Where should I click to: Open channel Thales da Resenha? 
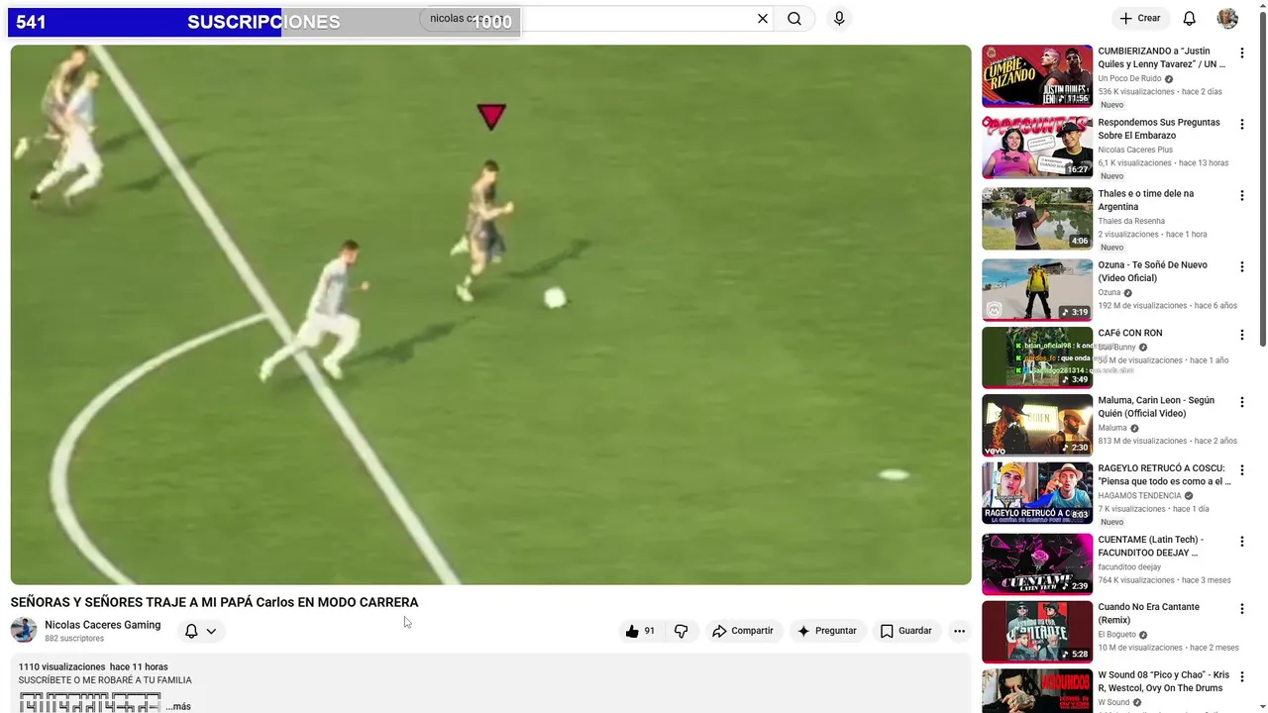pos(1131,222)
